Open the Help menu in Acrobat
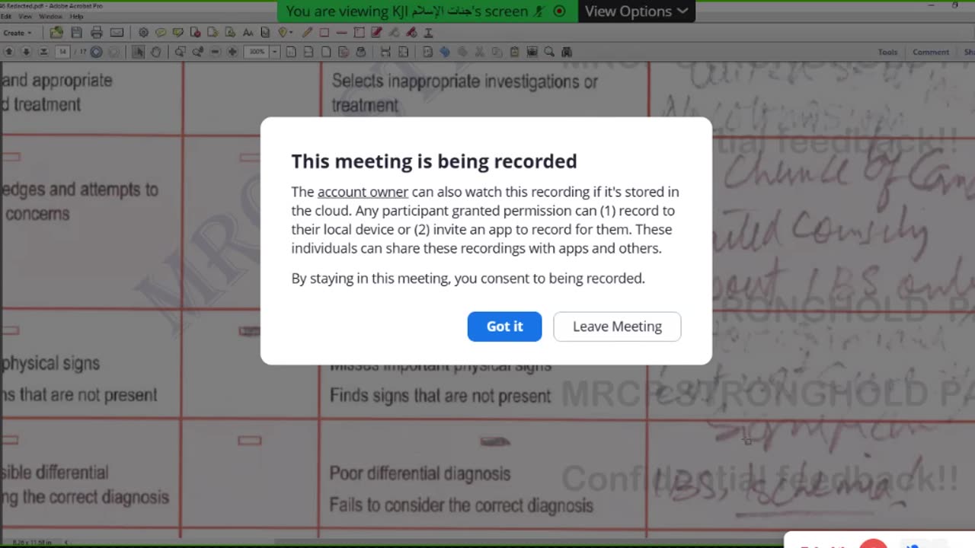 (x=76, y=16)
